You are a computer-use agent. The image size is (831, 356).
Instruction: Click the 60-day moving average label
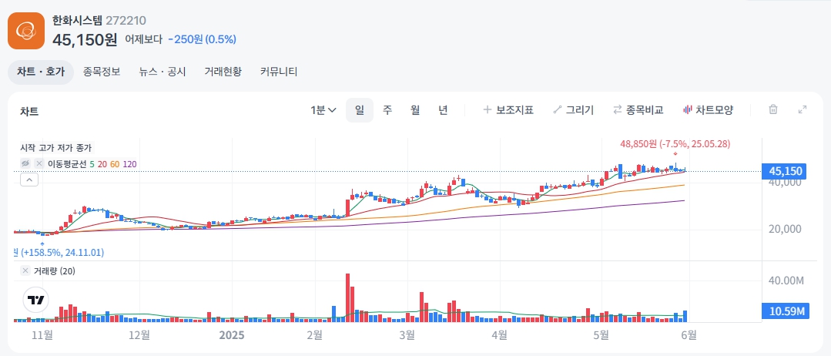click(x=115, y=164)
